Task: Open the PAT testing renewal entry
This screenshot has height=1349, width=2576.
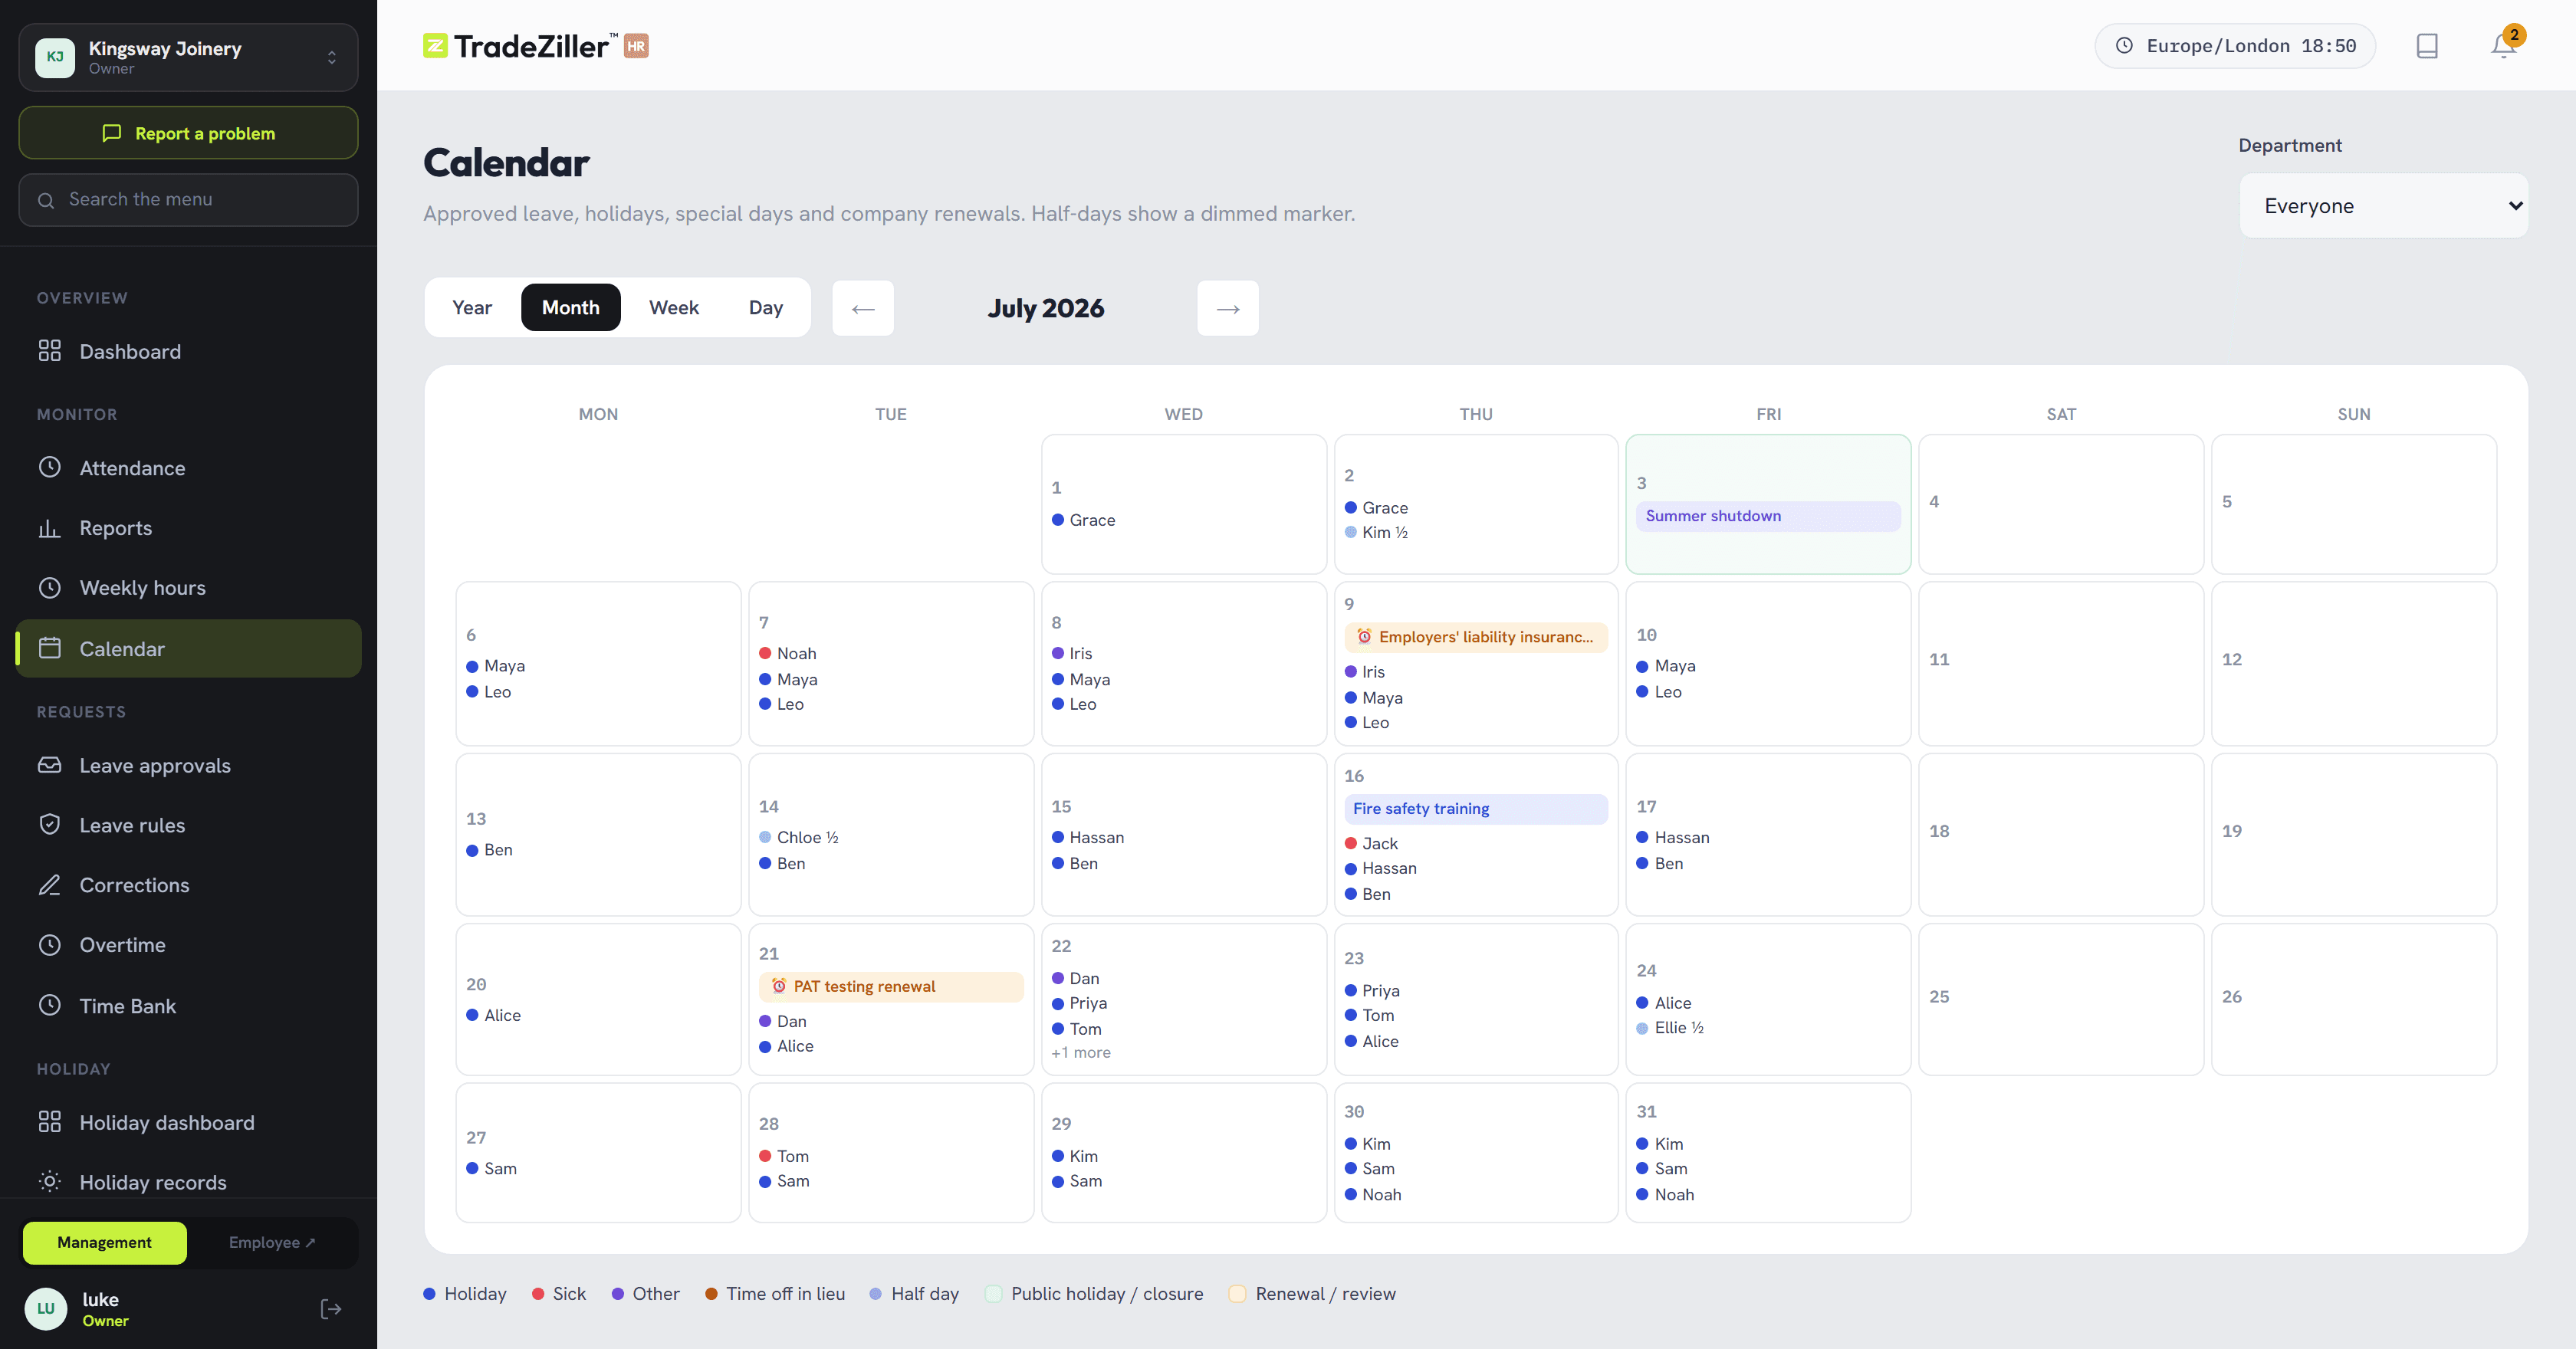Action: pos(891,987)
